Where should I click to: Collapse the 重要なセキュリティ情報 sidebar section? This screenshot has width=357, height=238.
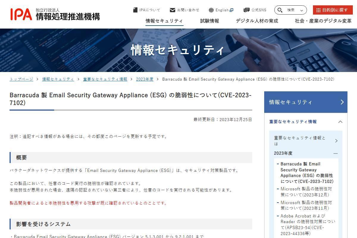pyautogui.click(x=340, y=122)
